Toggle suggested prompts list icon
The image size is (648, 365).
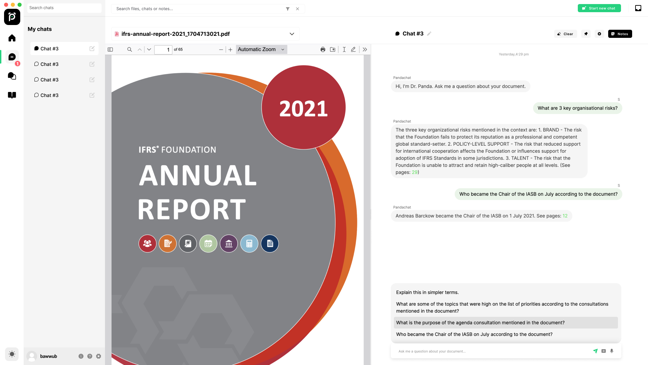(x=603, y=351)
